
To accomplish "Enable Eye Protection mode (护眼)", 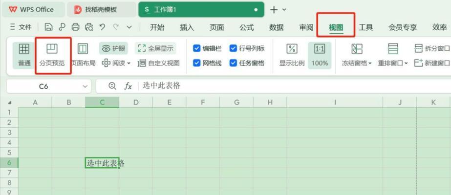I will click(x=114, y=48).
